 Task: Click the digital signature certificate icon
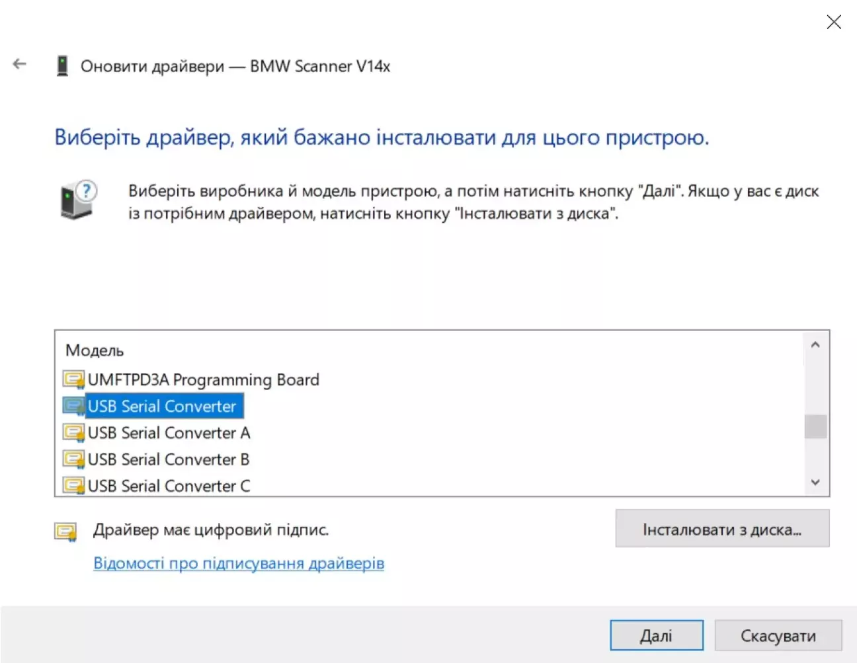(x=65, y=531)
